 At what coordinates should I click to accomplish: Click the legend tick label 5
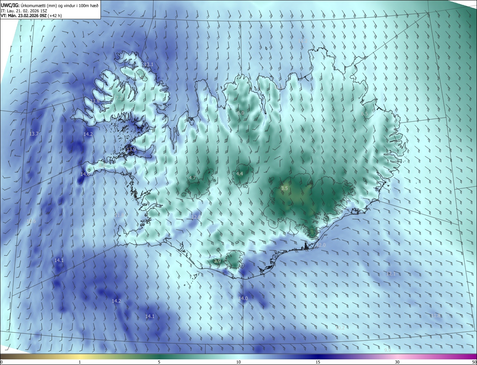(x=159, y=362)
